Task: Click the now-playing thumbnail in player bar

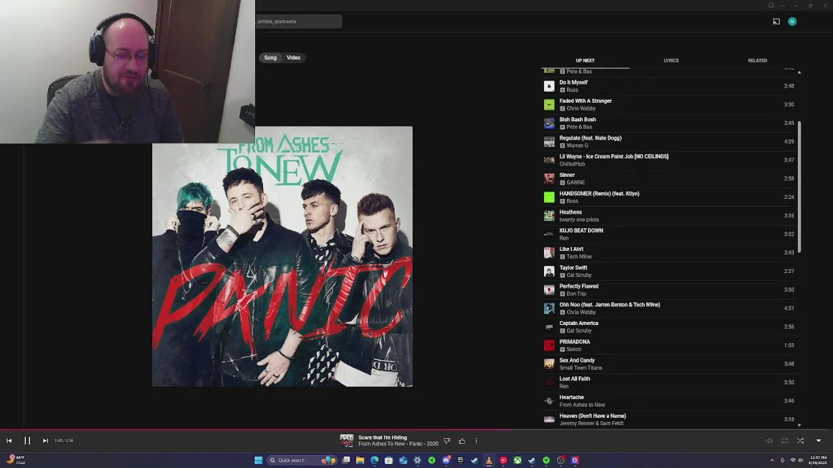Action: coord(347,441)
